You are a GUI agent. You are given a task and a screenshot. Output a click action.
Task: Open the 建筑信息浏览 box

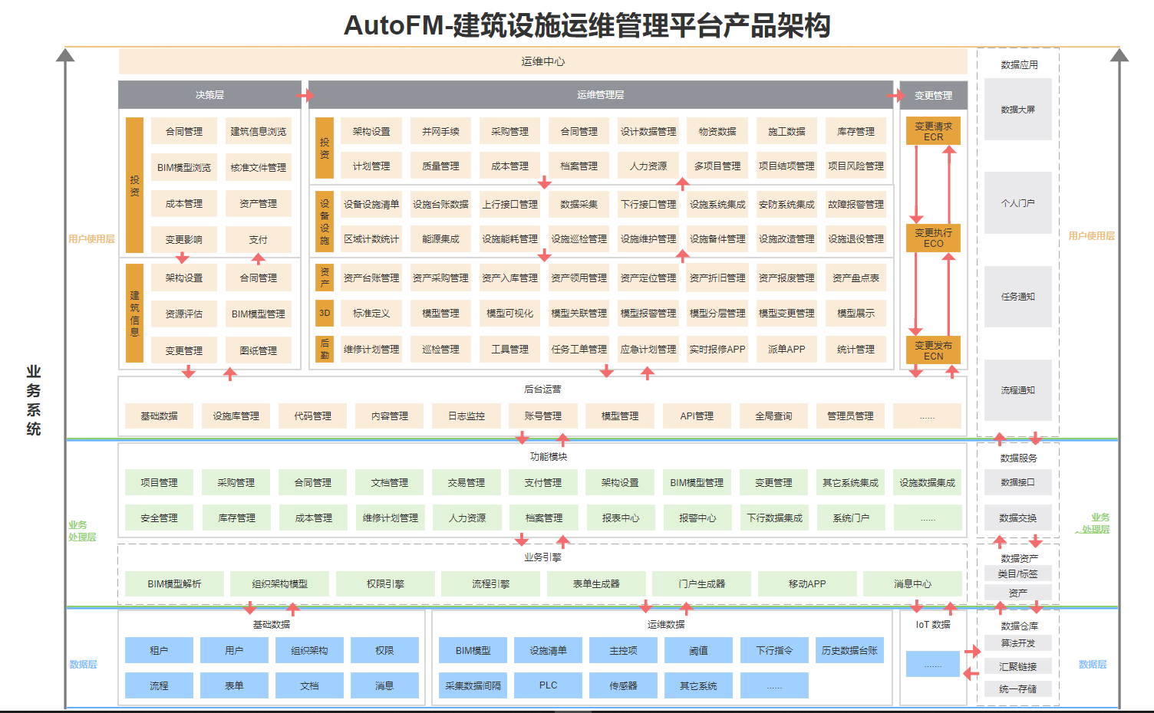click(259, 132)
